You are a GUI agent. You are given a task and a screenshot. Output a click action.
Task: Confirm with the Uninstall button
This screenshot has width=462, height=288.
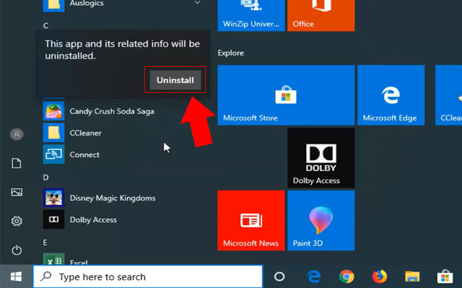175,80
